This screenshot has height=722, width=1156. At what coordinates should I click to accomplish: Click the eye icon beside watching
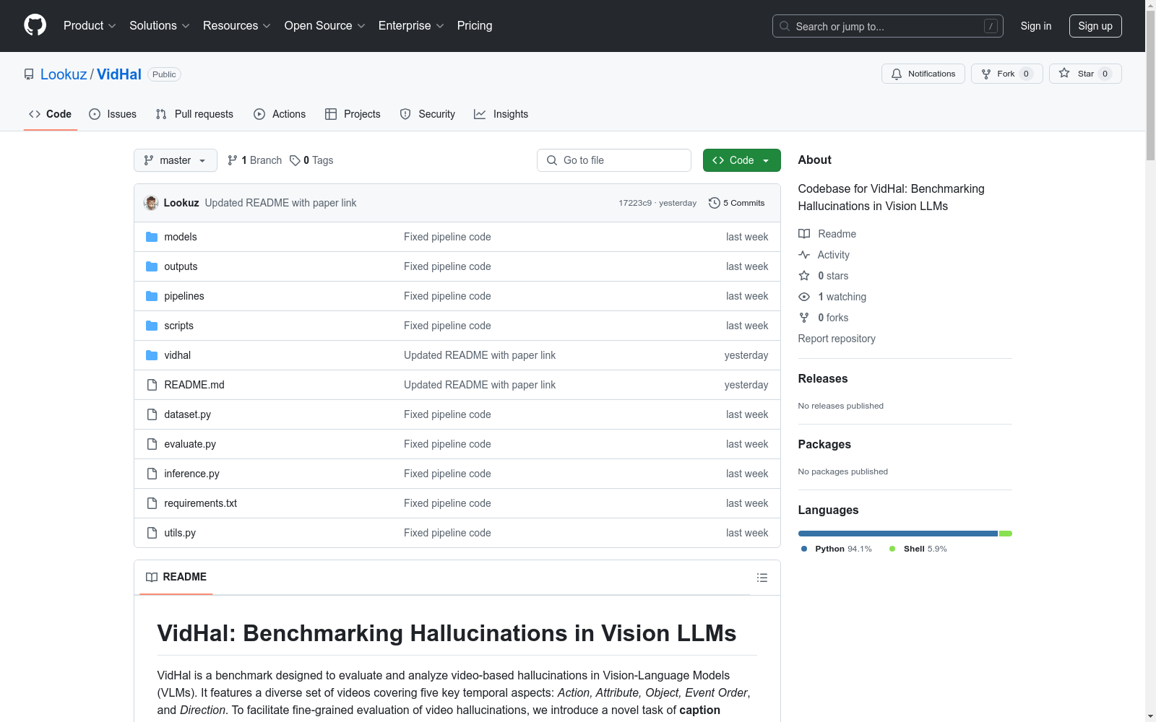point(804,297)
